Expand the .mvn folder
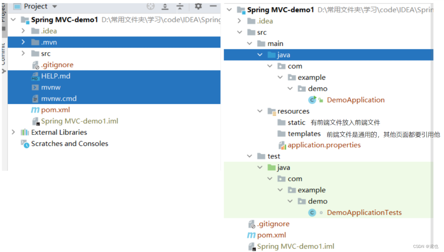The width and height of the screenshot is (444, 252). point(23,42)
